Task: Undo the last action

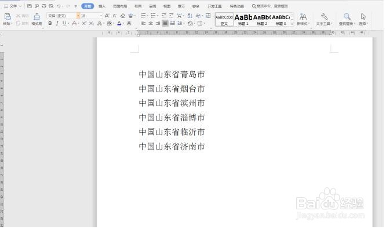Action: (x=59, y=6)
